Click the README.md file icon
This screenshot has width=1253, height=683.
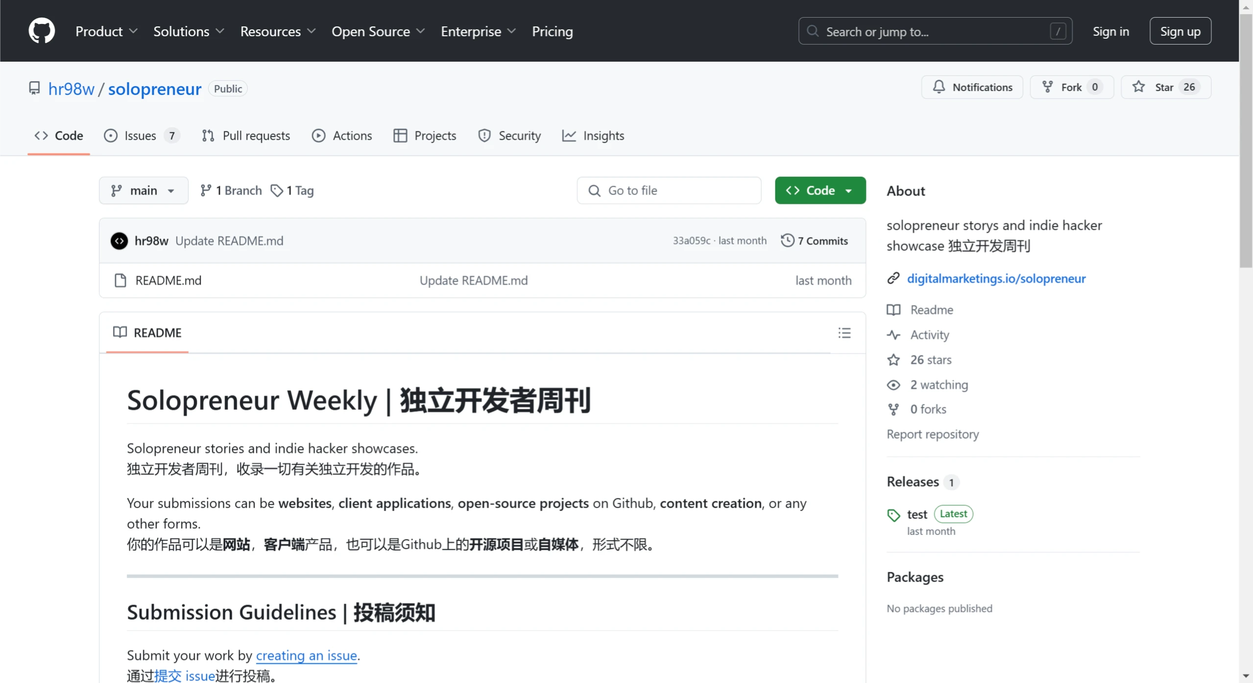pyautogui.click(x=120, y=280)
